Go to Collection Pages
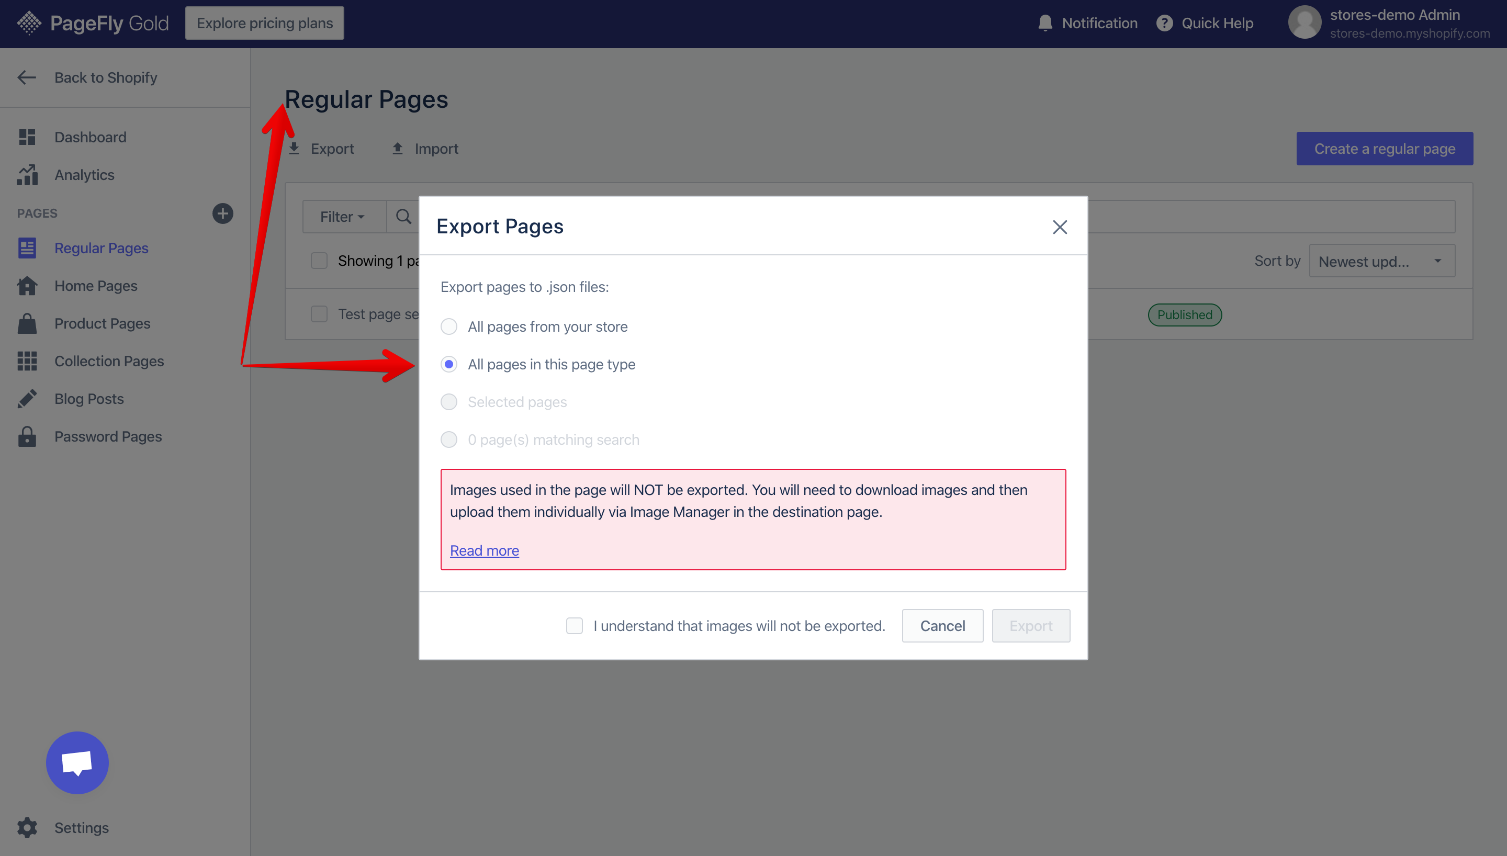The height and width of the screenshot is (856, 1507). point(109,361)
